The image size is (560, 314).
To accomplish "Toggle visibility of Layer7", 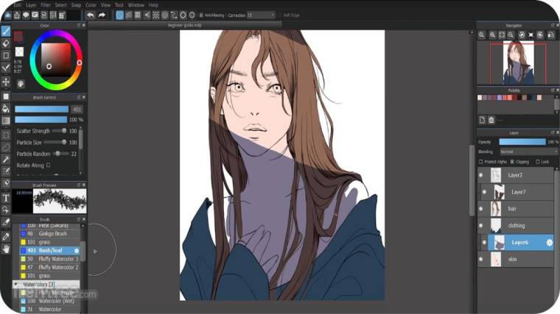I will [484, 192].
